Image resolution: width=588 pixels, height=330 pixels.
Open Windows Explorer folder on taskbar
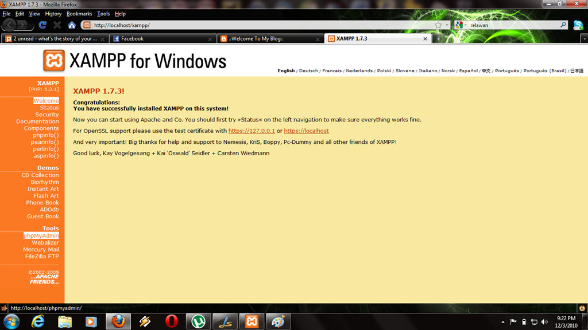coord(65,322)
